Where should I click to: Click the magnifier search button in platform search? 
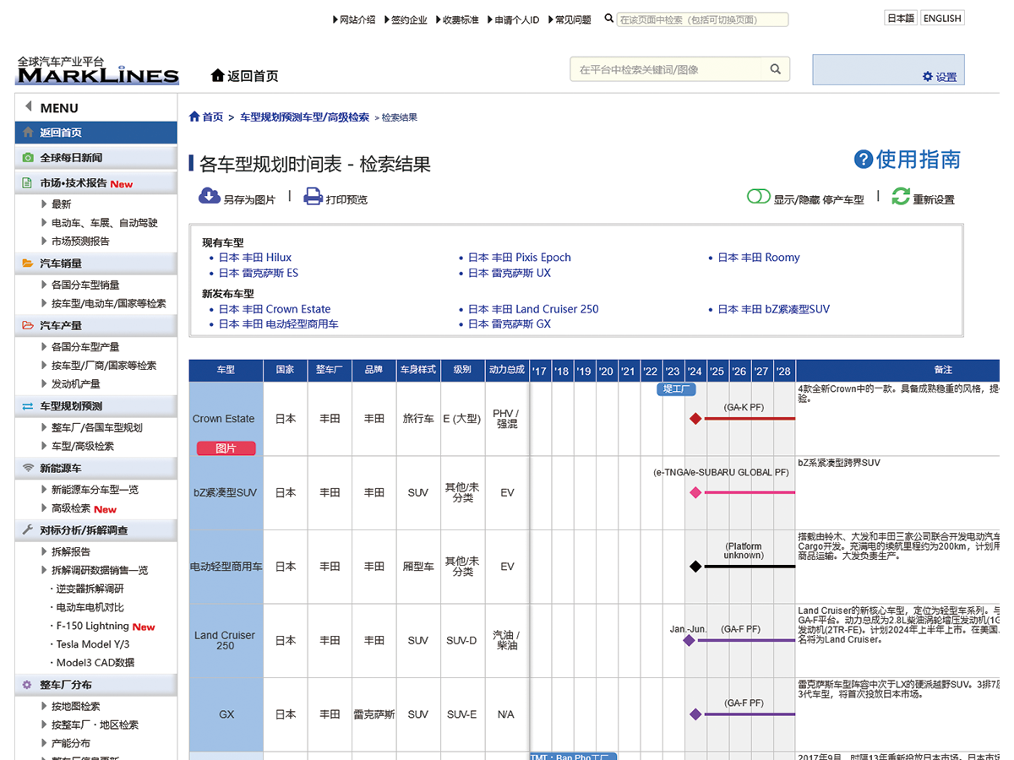coord(775,69)
